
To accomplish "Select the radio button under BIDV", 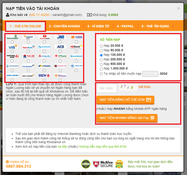I will tap(44, 80).
